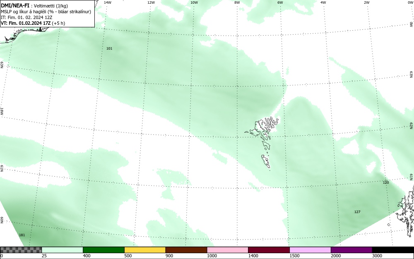This screenshot has width=414, height=259.
Task: Click the legend value 400
Action: [87, 256]
